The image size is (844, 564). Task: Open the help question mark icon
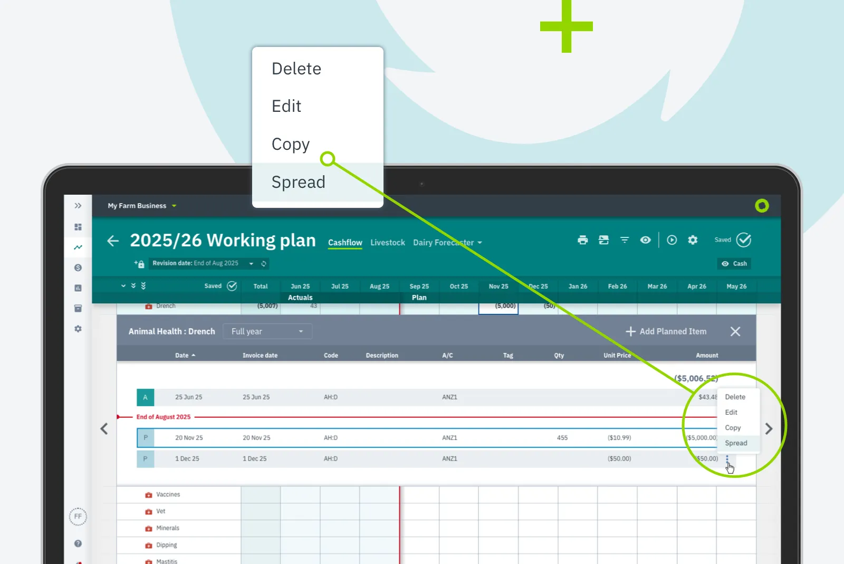pos(78,543)
